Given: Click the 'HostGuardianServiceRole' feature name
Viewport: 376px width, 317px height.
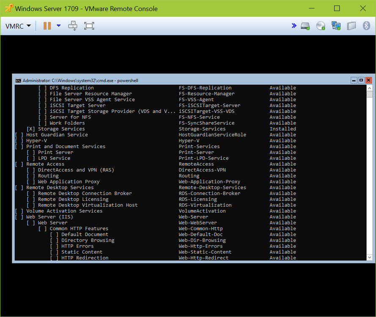Looking at the screenshot, I should click(212, 135).
